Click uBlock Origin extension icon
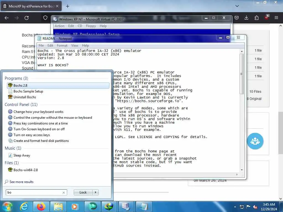Screen dimensions: 283x212 tap(267, 17)
